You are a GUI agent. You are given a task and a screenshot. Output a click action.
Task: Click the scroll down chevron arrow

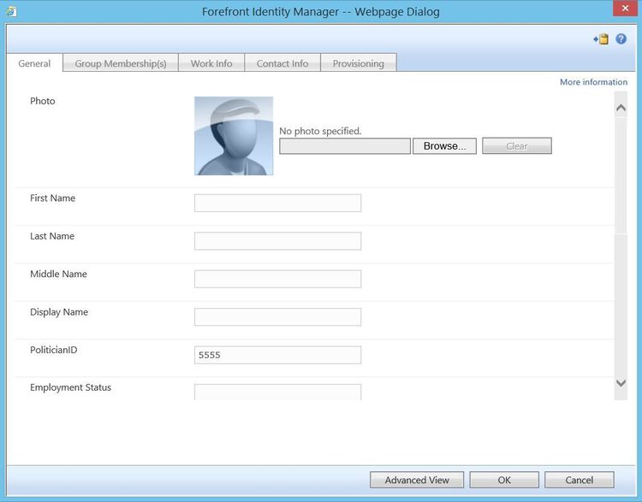(621, 383)
